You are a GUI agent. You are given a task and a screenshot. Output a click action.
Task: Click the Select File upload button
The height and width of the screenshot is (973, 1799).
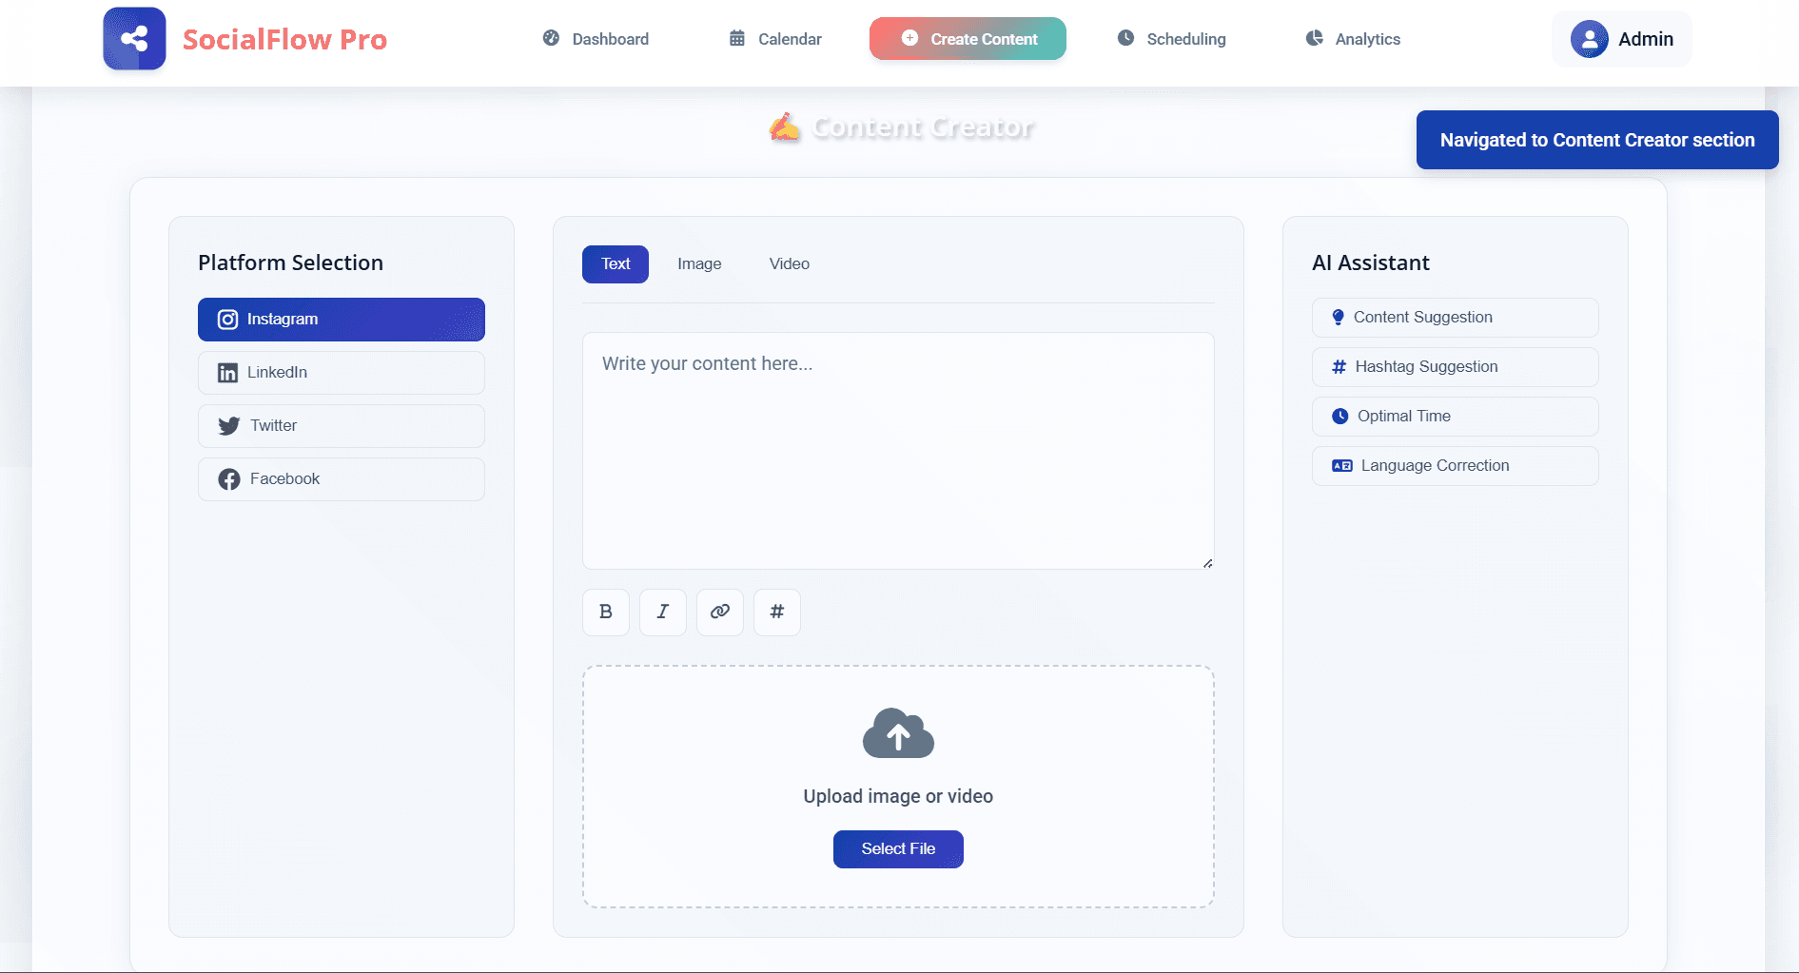[897, 848]
